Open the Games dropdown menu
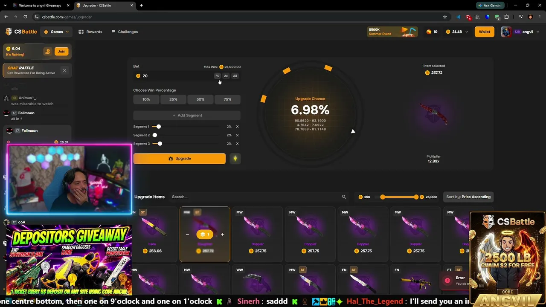The height and width of the screenshot is (307, 546). (x=57, y=32)
